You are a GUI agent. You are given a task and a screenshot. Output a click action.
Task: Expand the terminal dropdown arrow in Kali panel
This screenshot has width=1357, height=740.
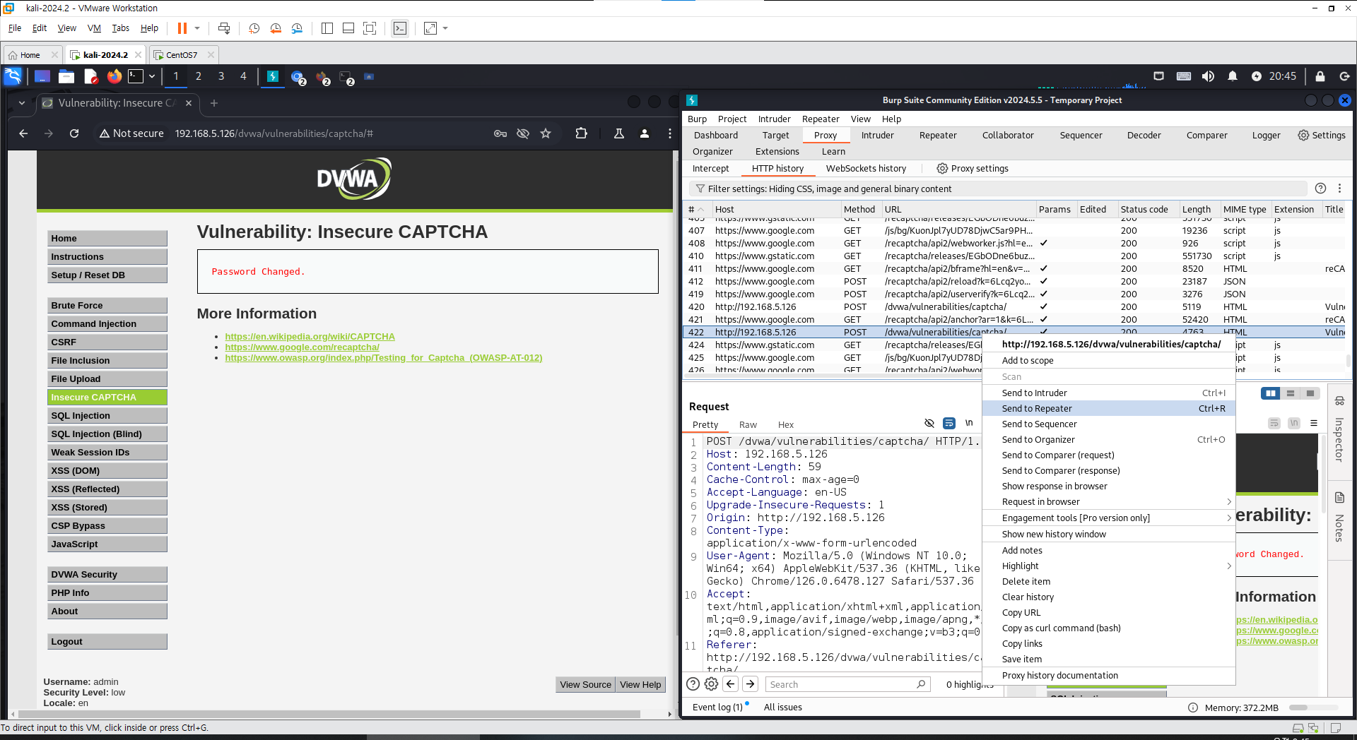(152, 76)
